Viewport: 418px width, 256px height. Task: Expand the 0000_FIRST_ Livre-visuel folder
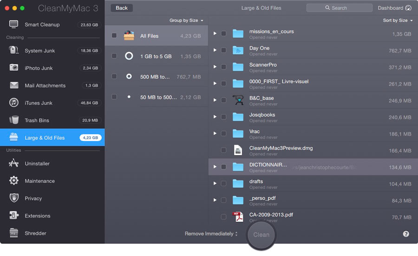[x=215, y=83]
